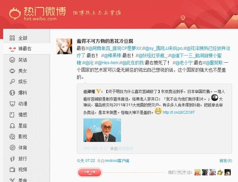The height and width of the screenshot is (182, 238).
Task: Open the Miyazaki photo thumbnail
Action: point(102,130)
